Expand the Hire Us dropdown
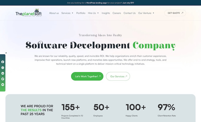 click(x=93, y=13)
